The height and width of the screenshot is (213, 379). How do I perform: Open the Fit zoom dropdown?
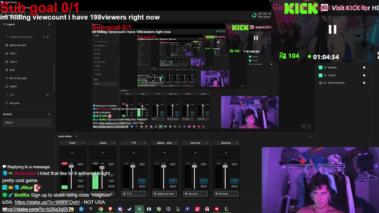point(306,126)
